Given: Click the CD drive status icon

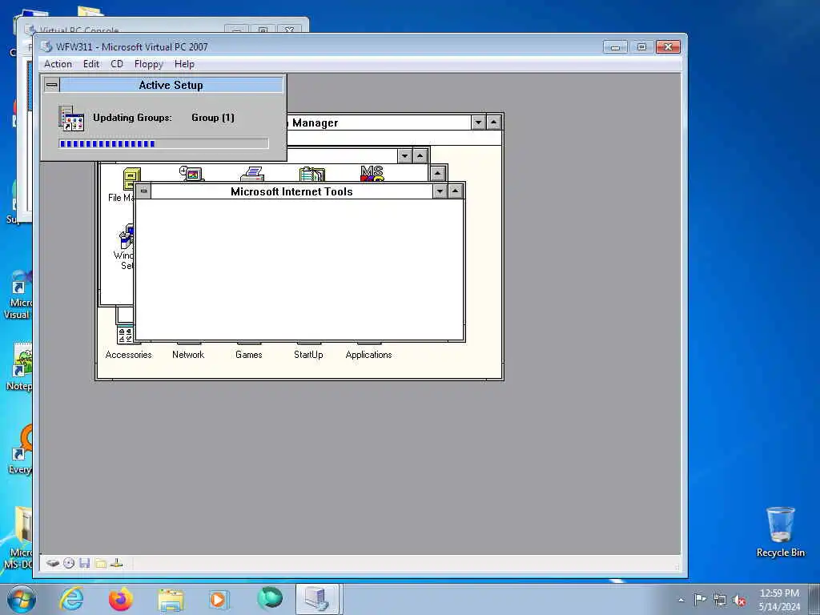Looking at the screenshot, I should [x=69, y=563].
